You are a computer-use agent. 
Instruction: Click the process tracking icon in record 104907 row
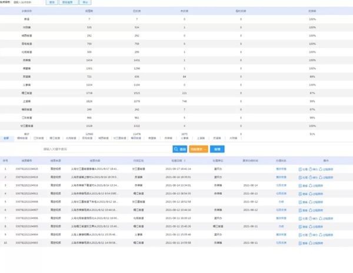311,210
